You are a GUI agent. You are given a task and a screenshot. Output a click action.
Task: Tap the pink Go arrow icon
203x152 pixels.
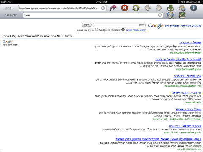pyautogui.click(x=113, y=8)
